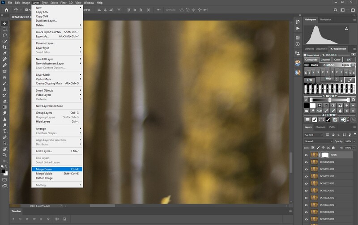Choose Merge Down from Layer menu
Screen dimensions: 358x225
click(x=57, y=169)
